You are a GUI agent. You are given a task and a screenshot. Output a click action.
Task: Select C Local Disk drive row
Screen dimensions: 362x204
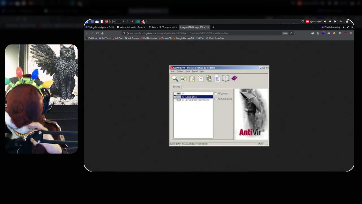[x=193, y=97]
